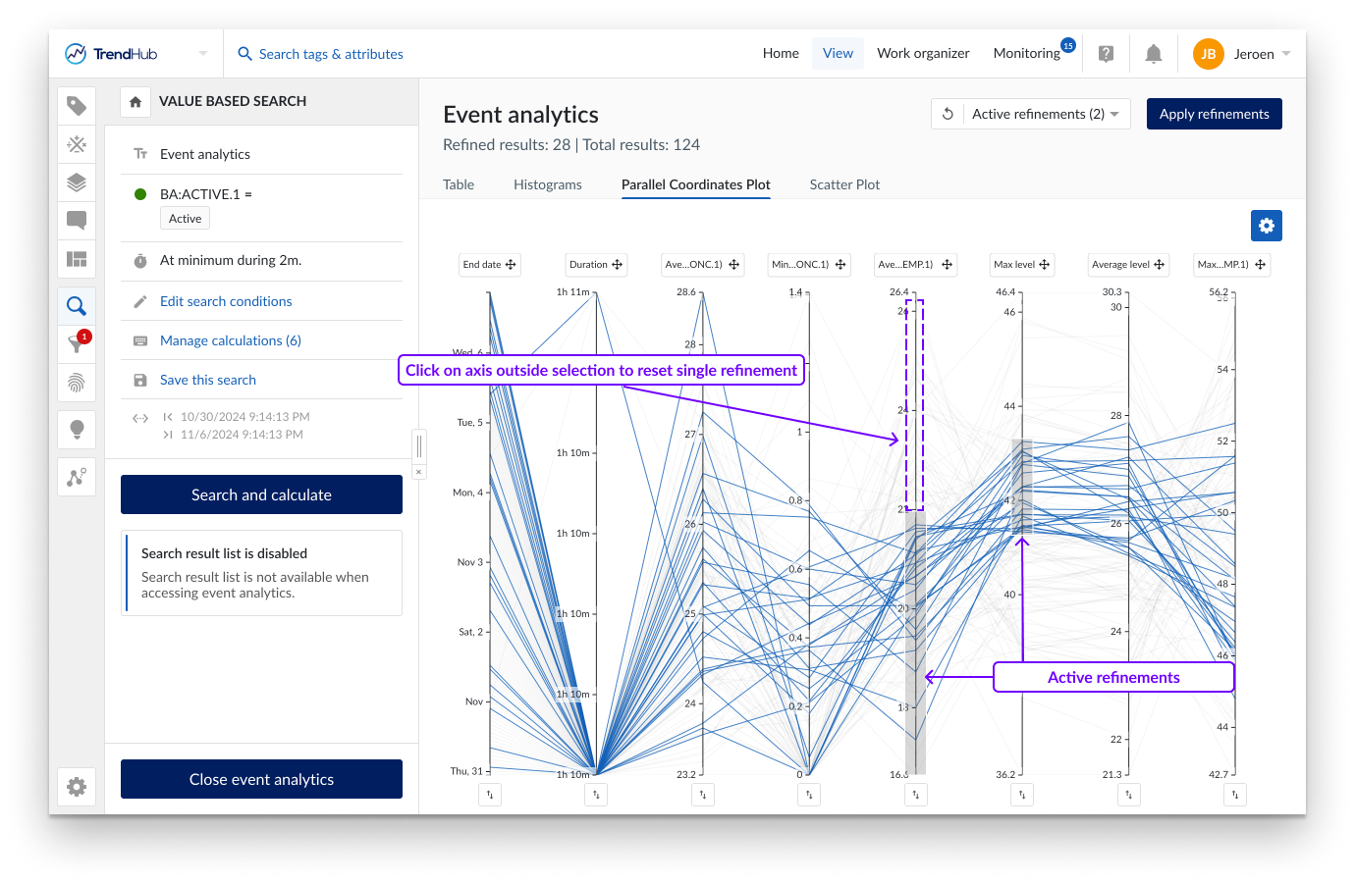
Task: Click the Apply refinements button
Action: point(1214,114)
